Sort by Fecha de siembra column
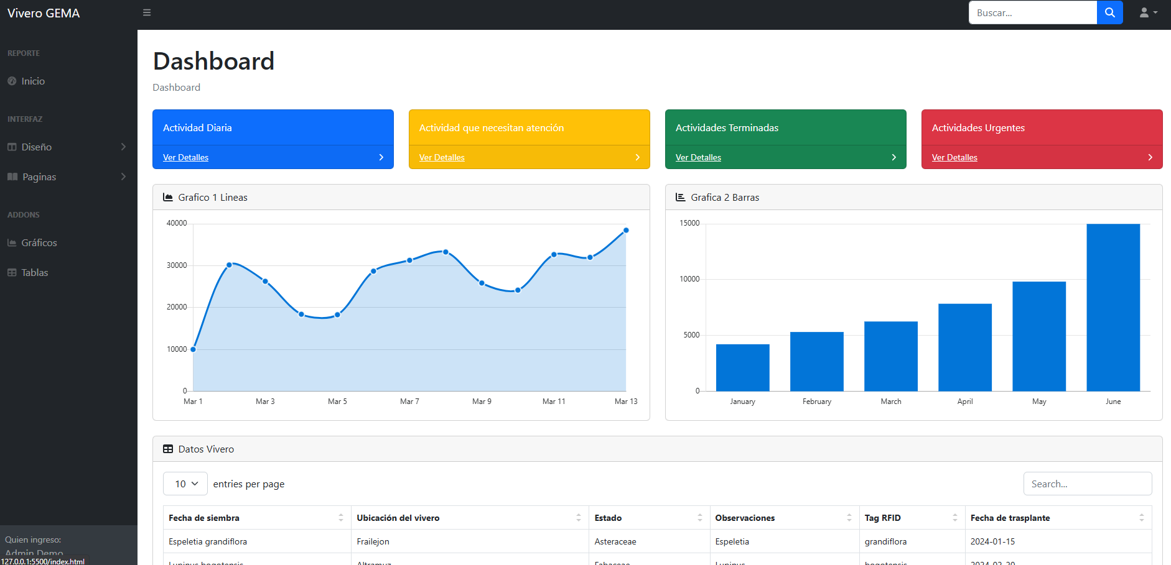The width and height of the screenshot is (1171, 565). coord(257,518)
